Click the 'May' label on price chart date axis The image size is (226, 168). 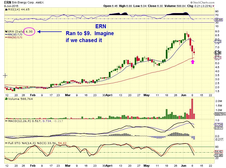pos(147,95)
